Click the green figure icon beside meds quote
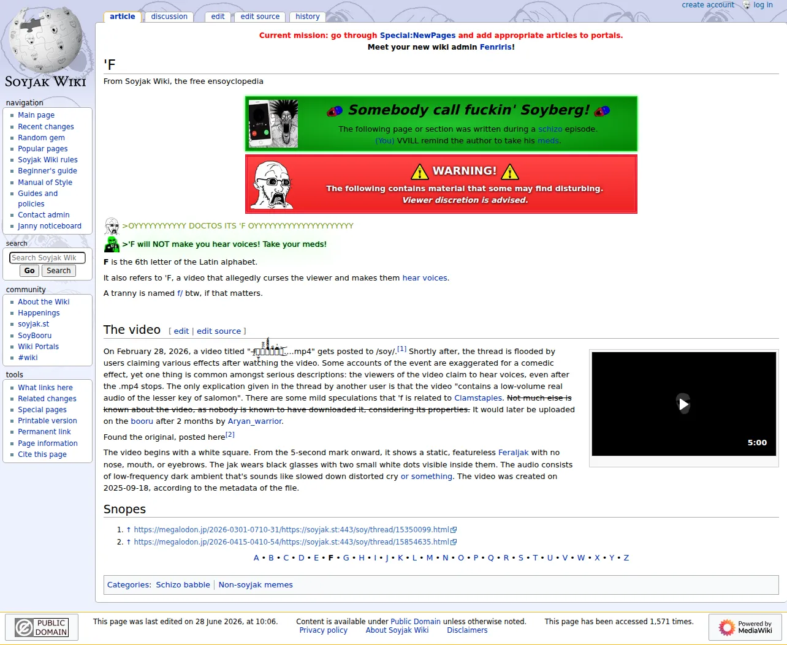Image resolution: width=787 pixels, height=645 pixels. coord(112,244)
